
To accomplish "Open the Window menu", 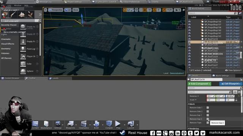I will [18, 5].
